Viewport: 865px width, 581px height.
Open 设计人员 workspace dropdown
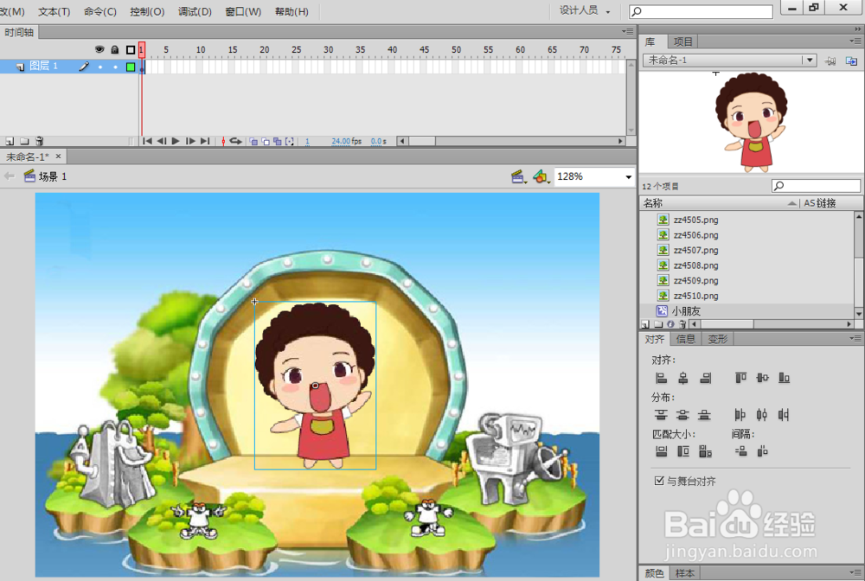[x=585, y=10]
